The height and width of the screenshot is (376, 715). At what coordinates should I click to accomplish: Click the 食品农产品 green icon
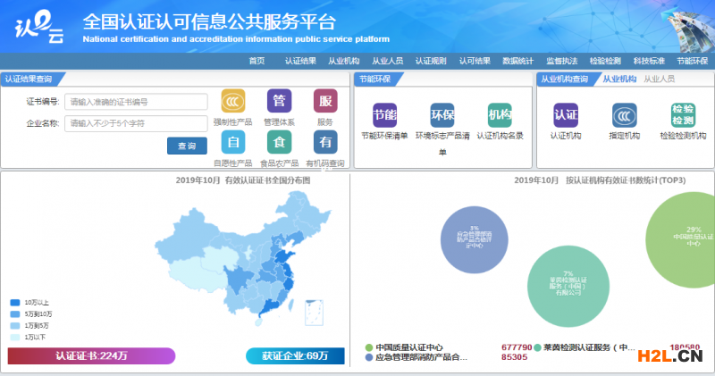pyautogui.click(x=279, y=142)
